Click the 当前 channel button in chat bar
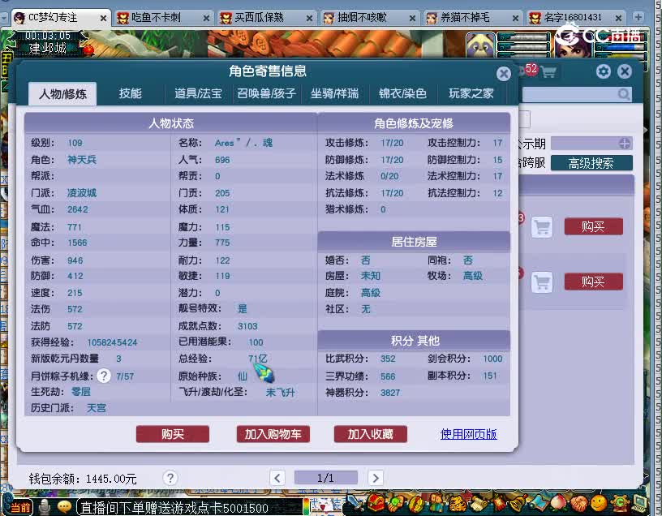662x516 pixels. pos(19,507)
